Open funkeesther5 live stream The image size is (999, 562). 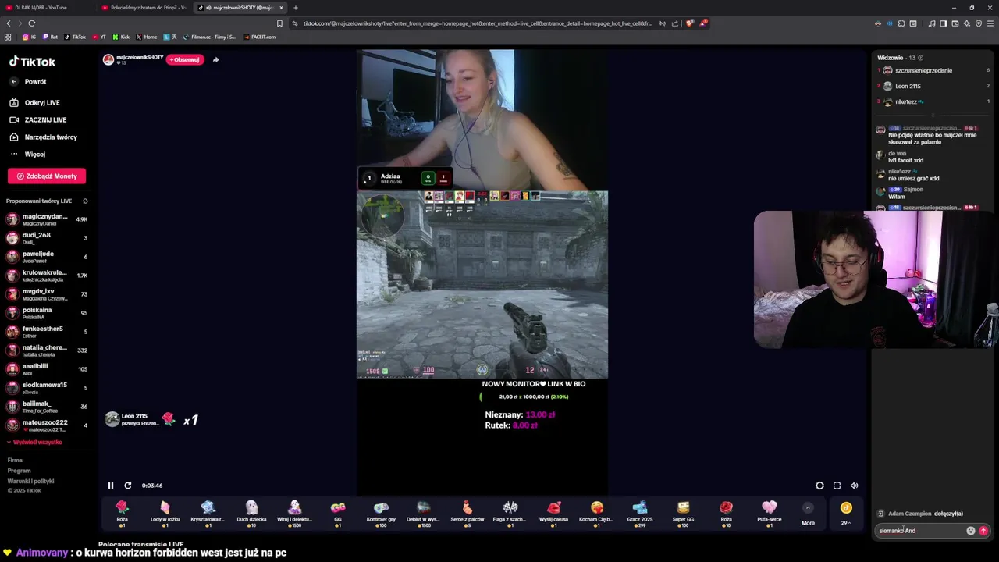click(47, 332)
